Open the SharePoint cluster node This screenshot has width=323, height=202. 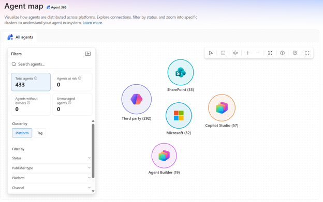tap(181, 72)
